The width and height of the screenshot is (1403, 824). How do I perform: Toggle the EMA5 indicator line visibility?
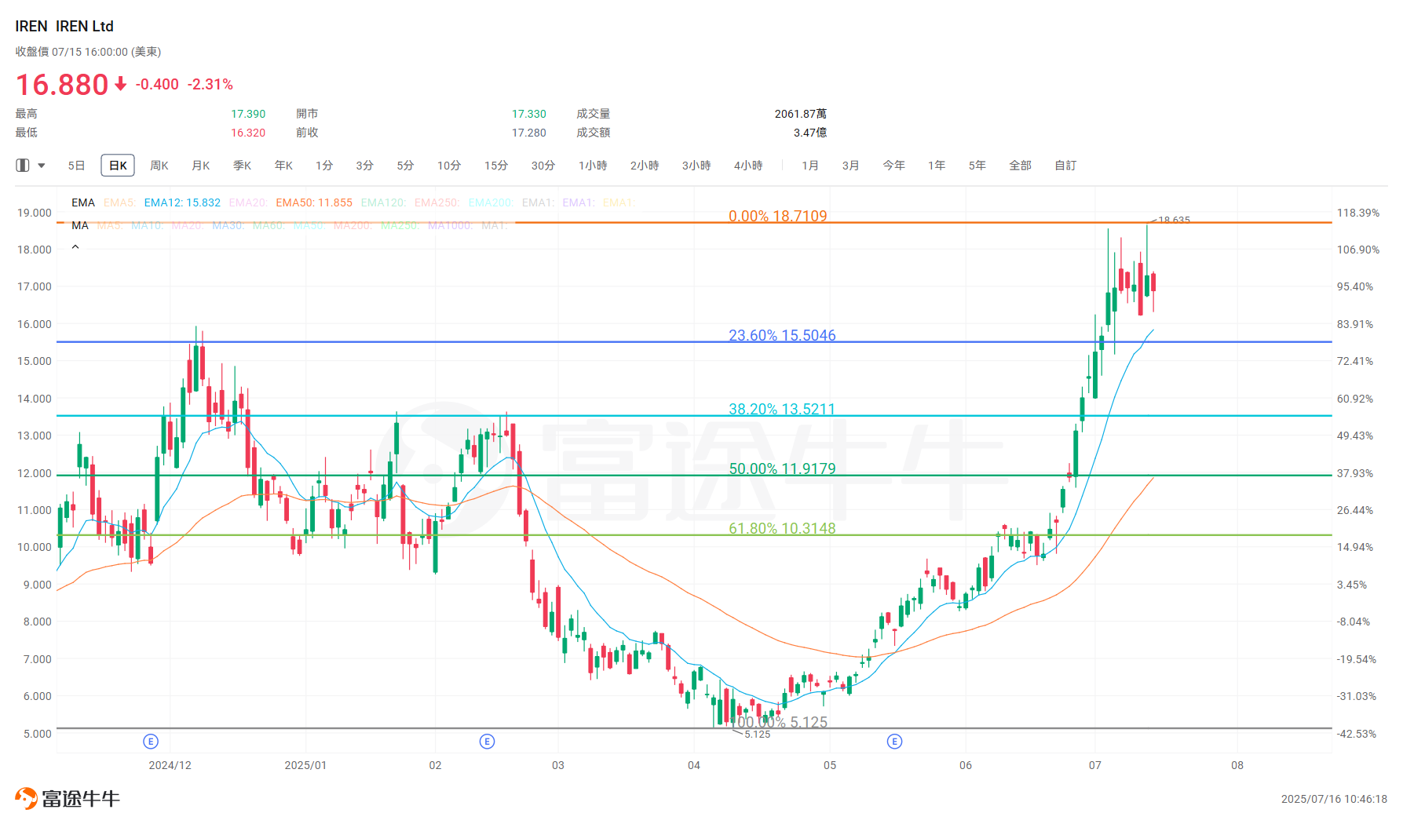[119, 202]
